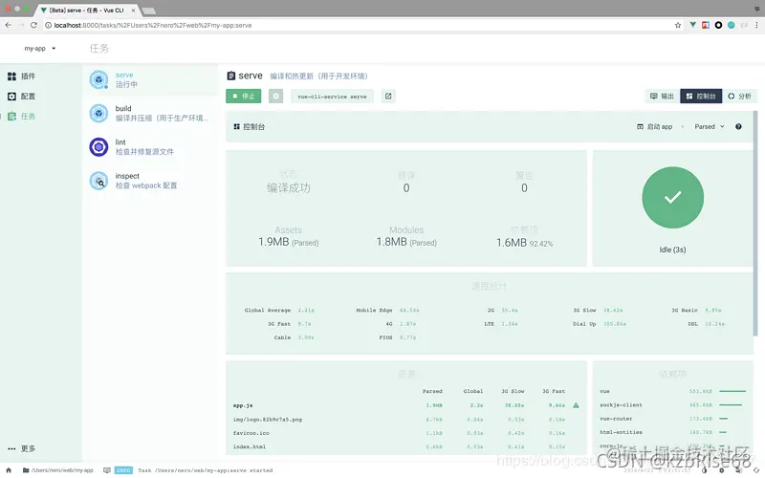Click the home icon in status bar

pos(9,470)
